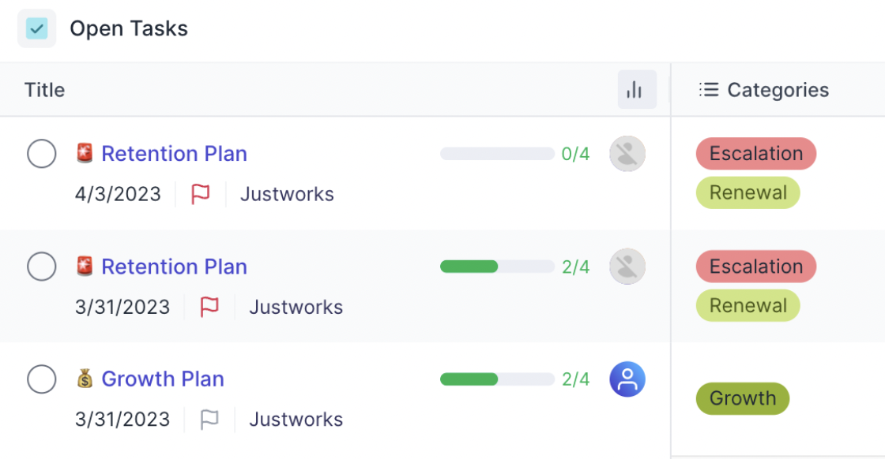Click the Categories list icon in header

[x=709, y=90]
